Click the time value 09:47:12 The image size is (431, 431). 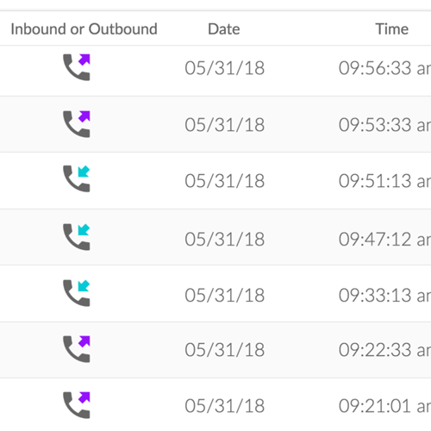[384, 240]
